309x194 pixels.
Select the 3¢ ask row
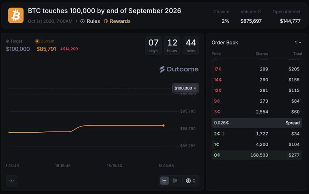(x=257, y=112)
